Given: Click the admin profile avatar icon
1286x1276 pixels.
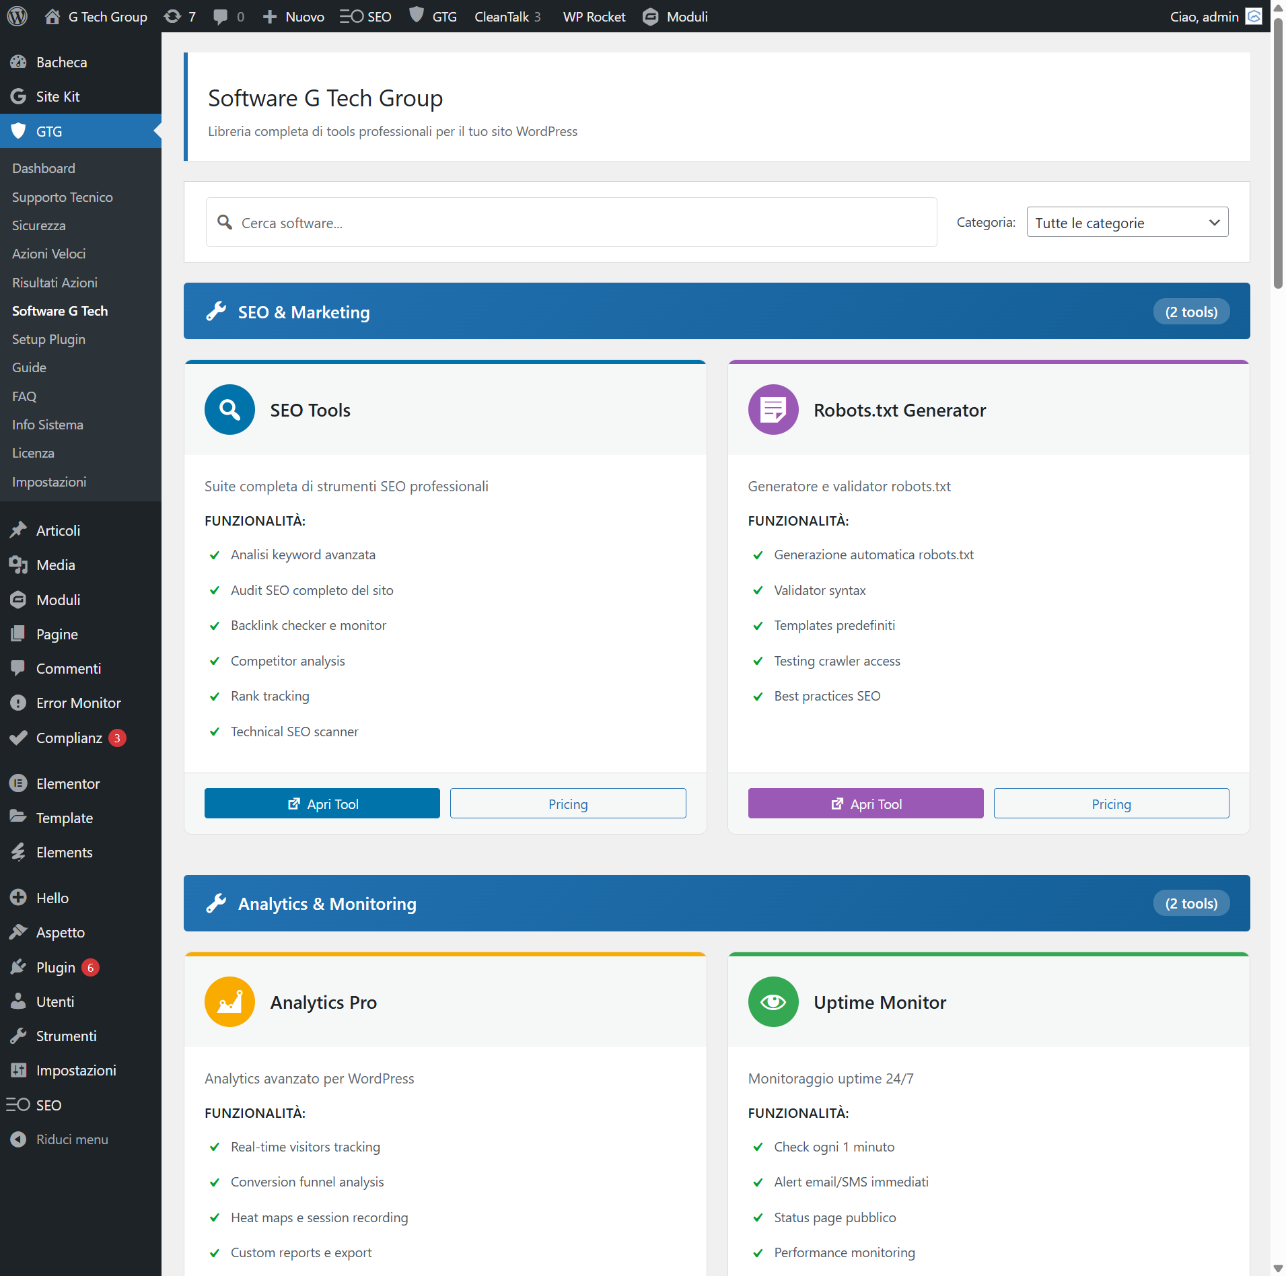Looking at the screenshot, I should coord(1254,16).
